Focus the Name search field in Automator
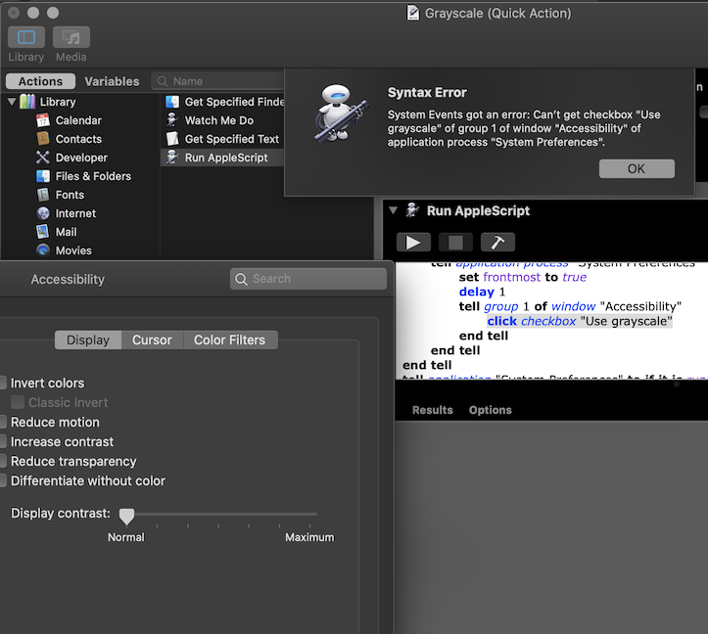Viewport: 708px width, 634px height. pos(219,81)
